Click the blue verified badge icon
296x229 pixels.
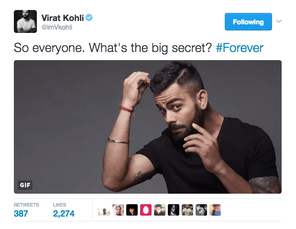coord(89,18)
